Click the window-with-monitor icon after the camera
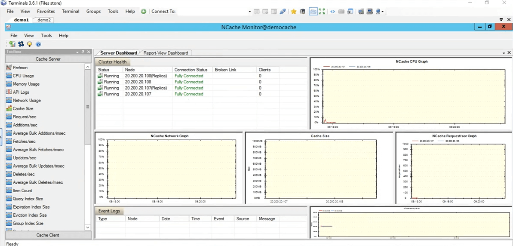513x246 pixels. (350, 12)
